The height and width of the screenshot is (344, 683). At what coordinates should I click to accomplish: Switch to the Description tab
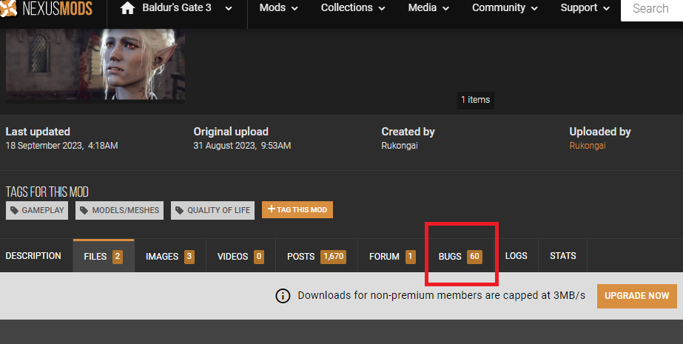coord(33,256)
